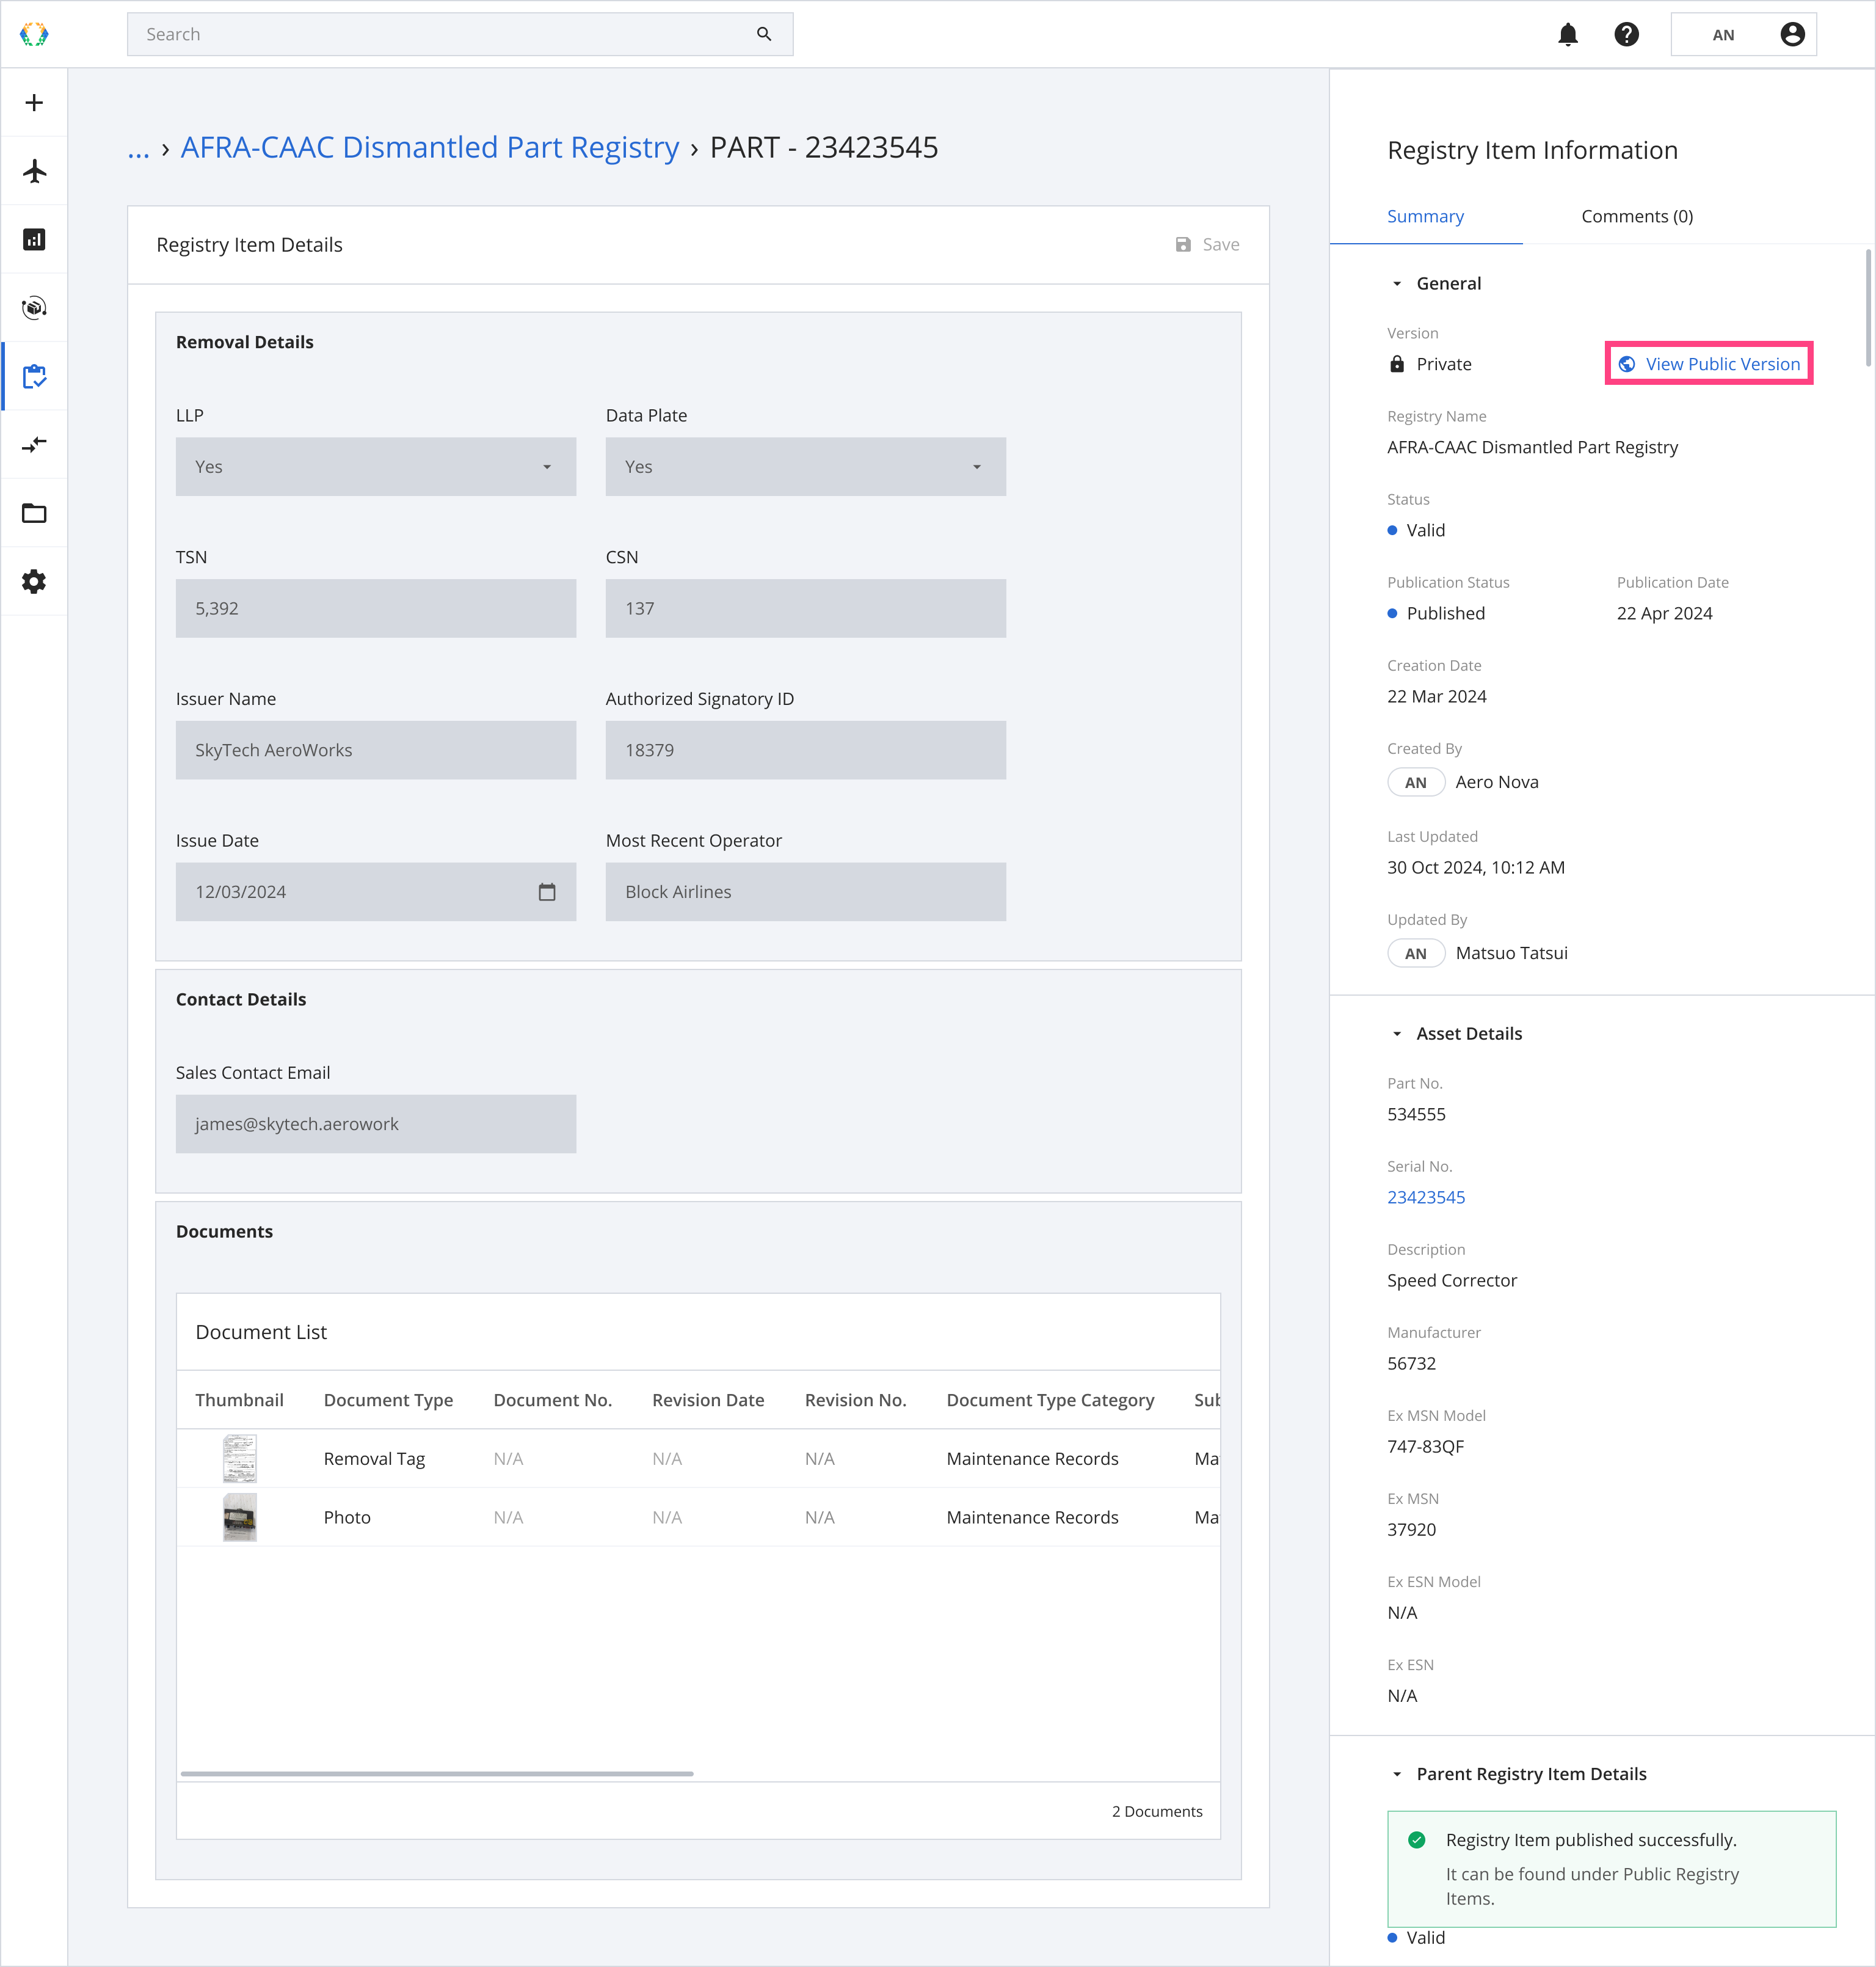Open the chart reports sidebar icon
Viewport: 1876px width, 1967px height.
pos(34,239)
